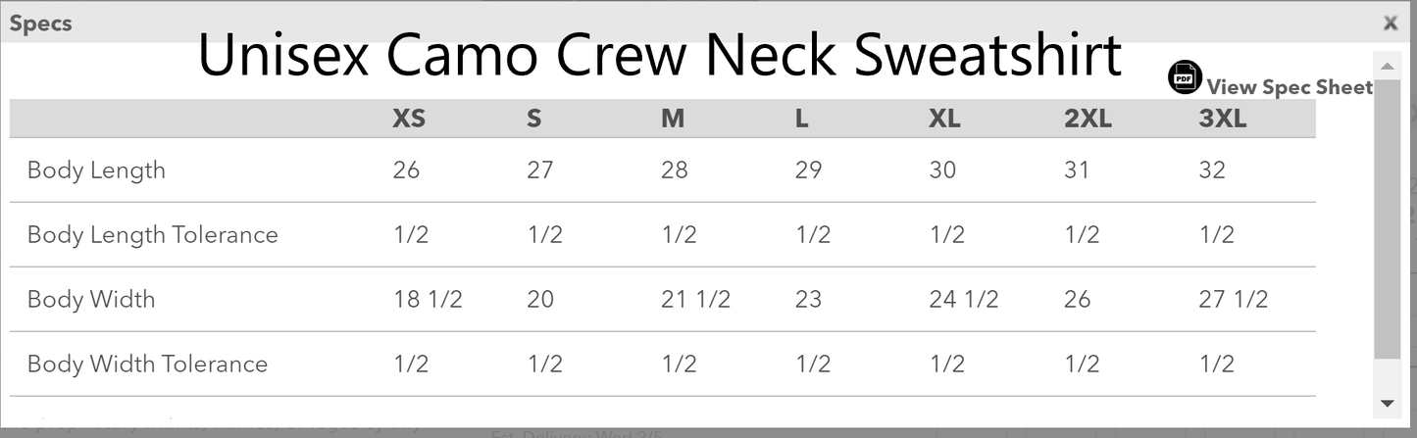1417x438 pixels.
Task: Select the 2XL column header
Action: pyautogui.click(x=1088, y=120)
